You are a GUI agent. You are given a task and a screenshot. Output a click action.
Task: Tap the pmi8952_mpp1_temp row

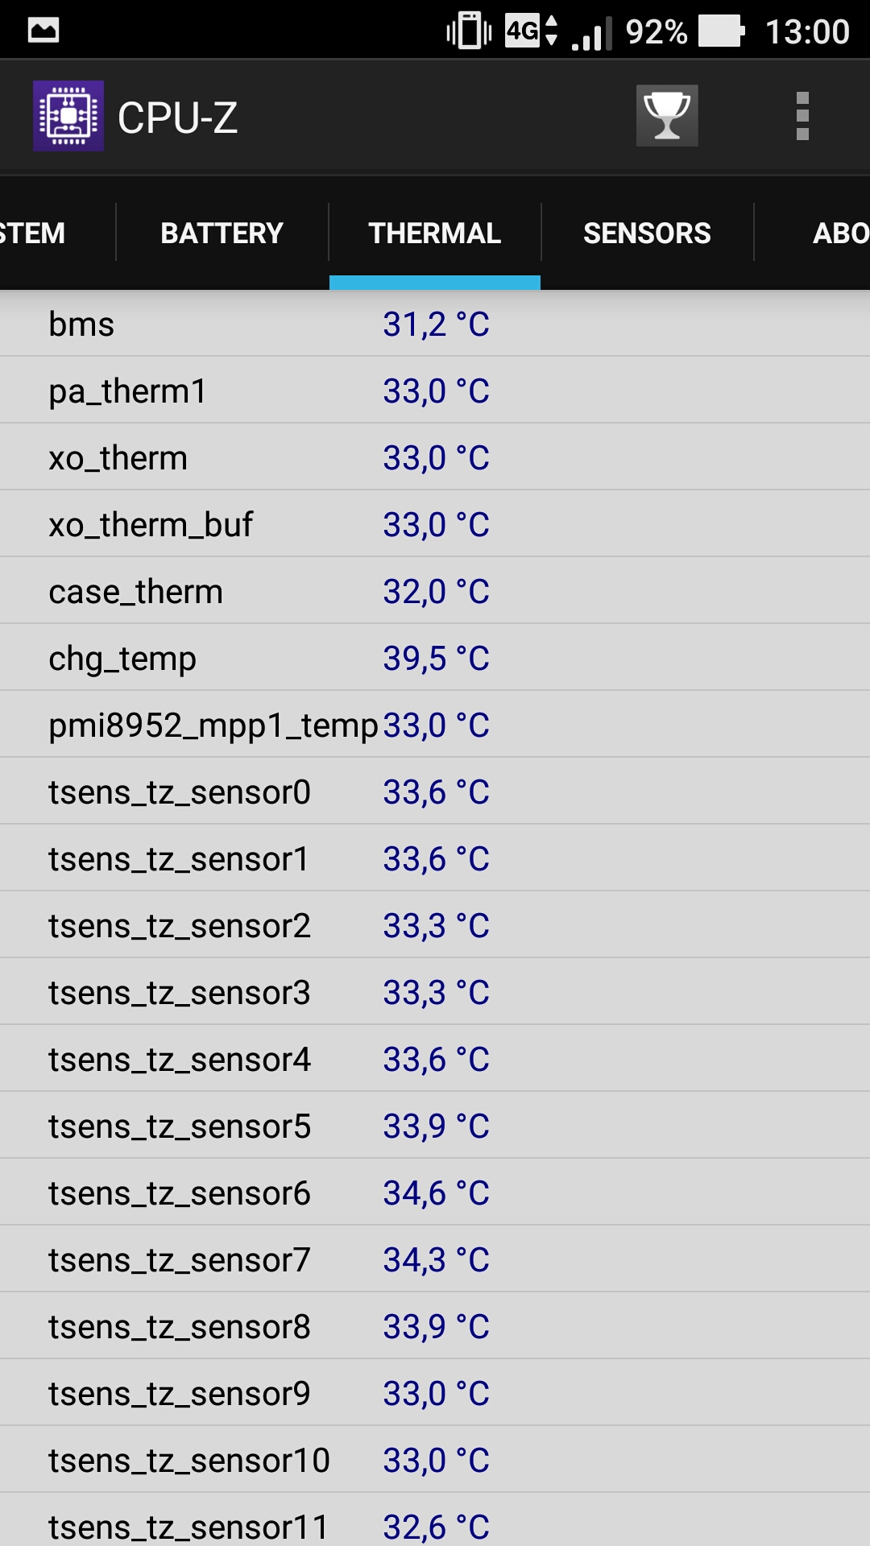(x=435, y=725)
